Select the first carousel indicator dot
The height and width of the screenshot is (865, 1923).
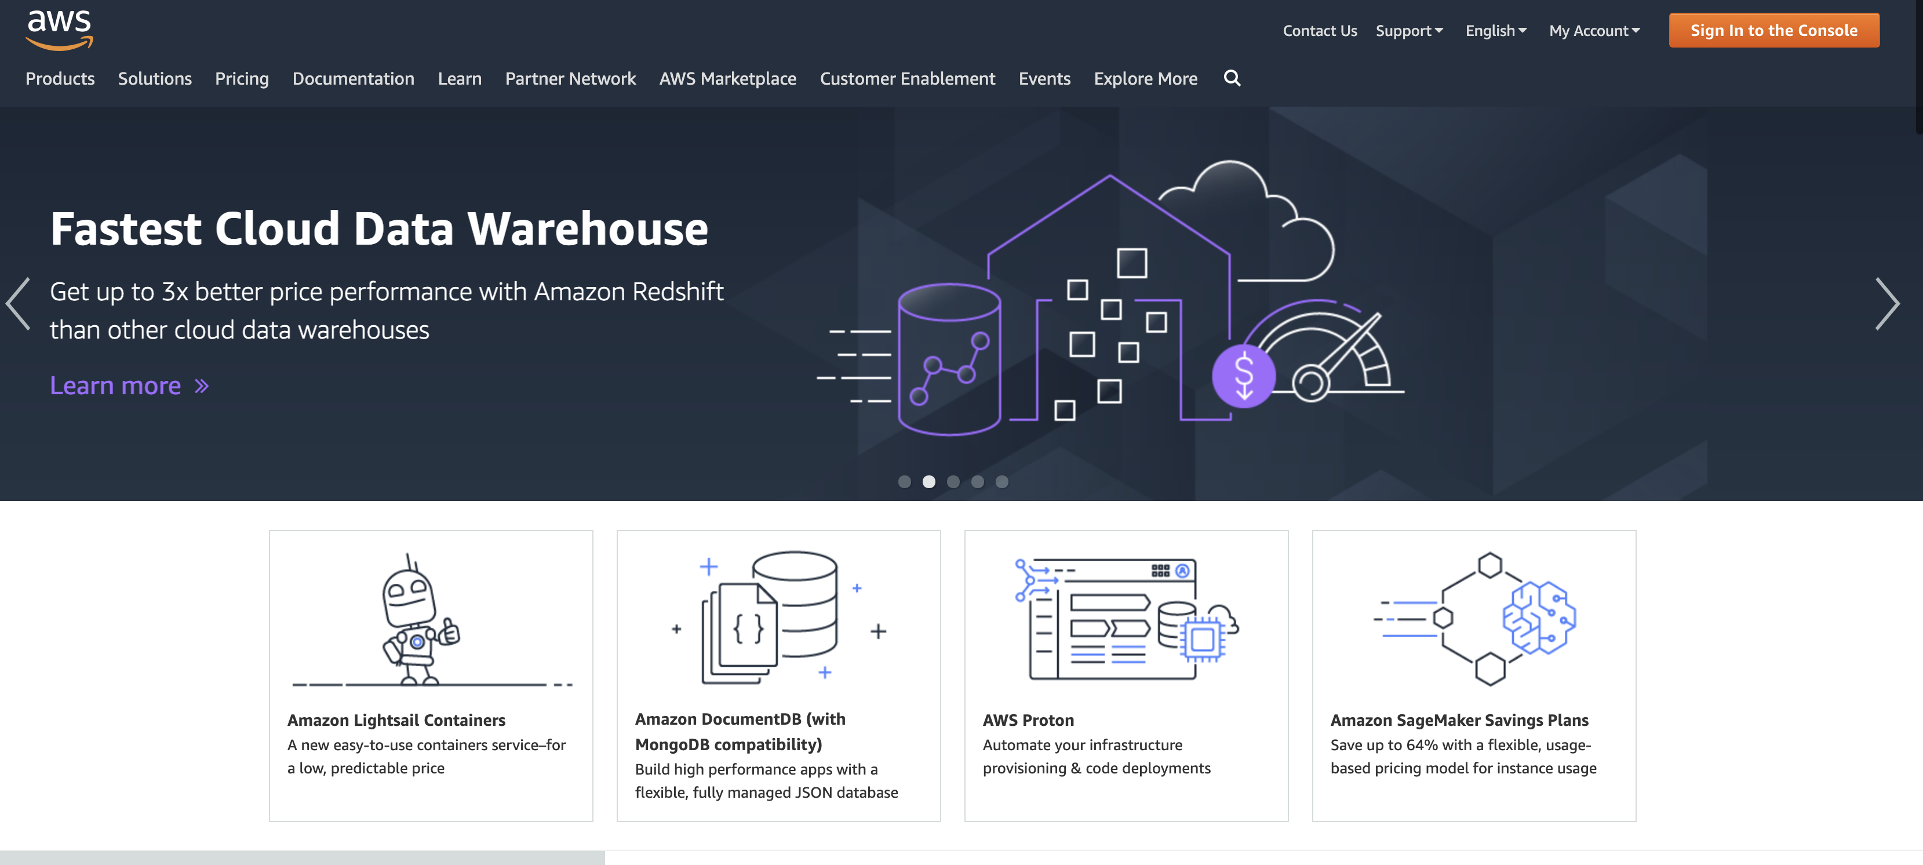[x=904, y=482]
